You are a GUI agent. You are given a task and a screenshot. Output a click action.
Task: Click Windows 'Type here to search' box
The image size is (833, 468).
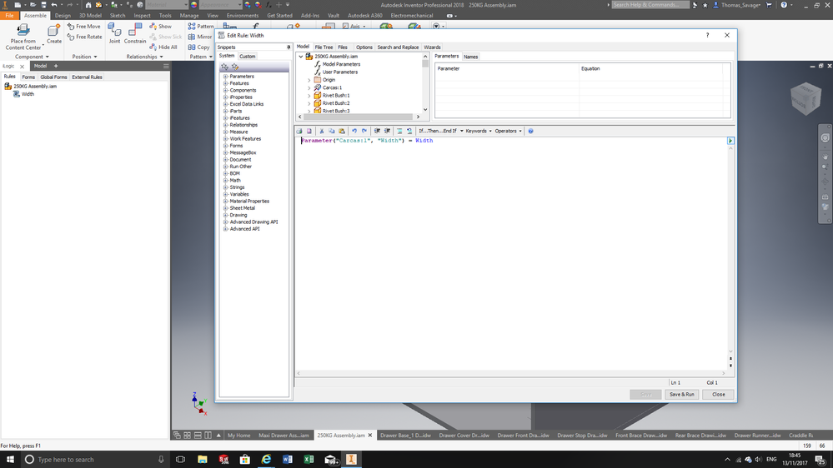94,460
